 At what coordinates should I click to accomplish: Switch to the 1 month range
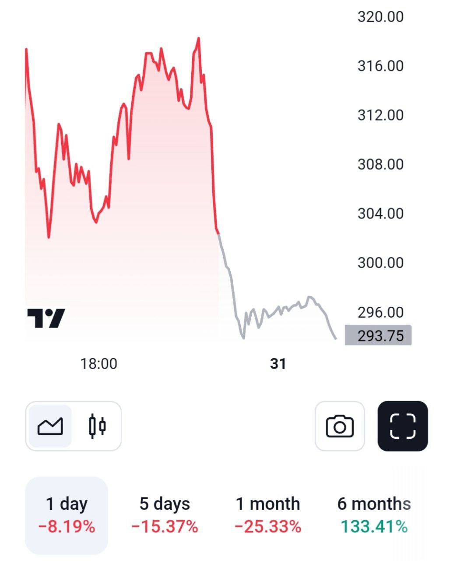coord(268,515)
